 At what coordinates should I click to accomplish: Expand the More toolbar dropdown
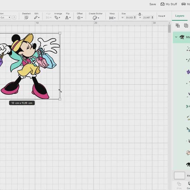162,16
